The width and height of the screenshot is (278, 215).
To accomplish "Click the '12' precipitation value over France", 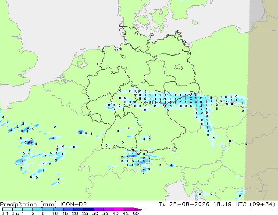I will 31,143.
